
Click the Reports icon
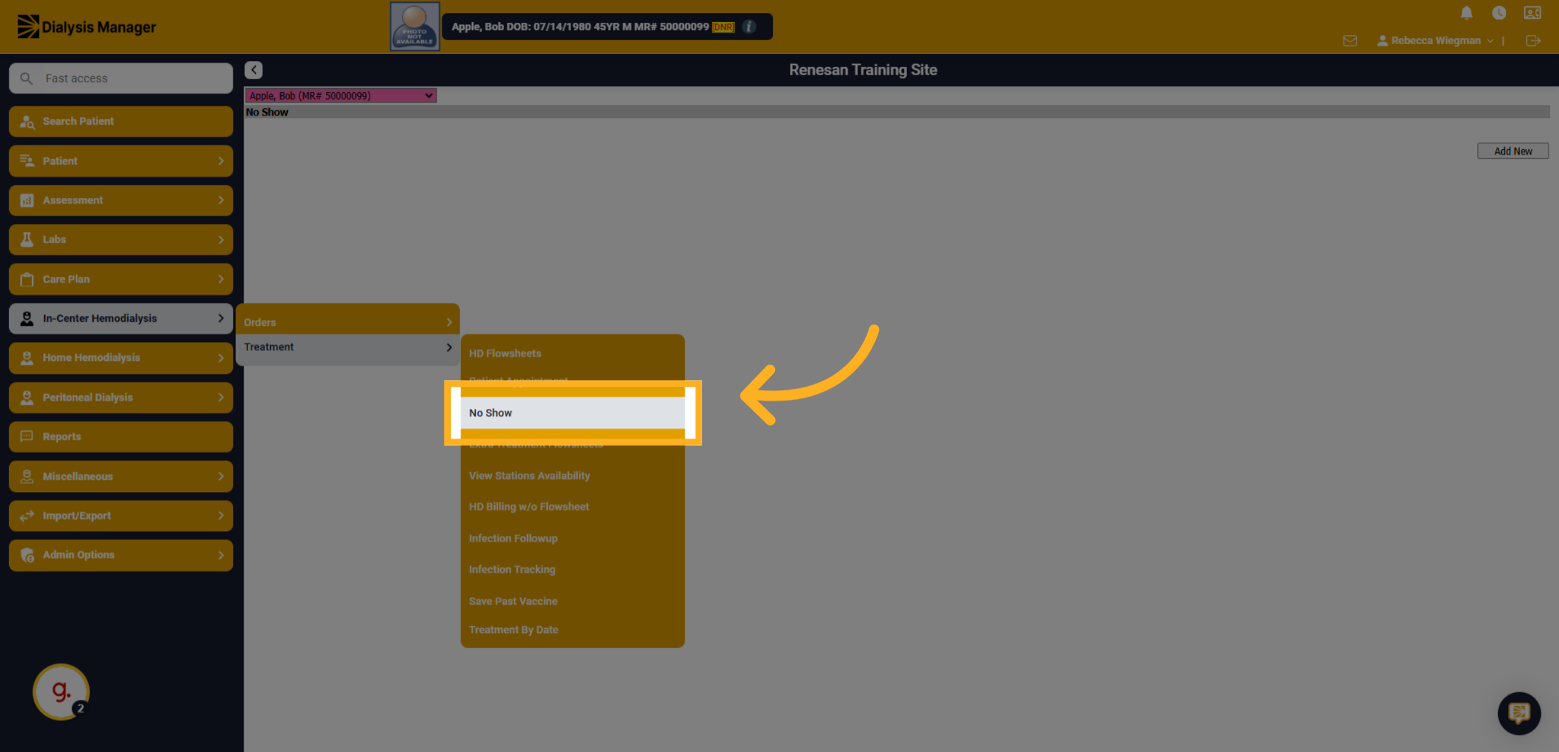click(x=27, y=437)
